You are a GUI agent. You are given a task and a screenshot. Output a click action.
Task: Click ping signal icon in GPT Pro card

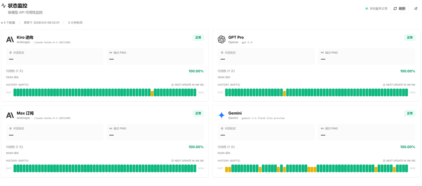tap(322, 53)
